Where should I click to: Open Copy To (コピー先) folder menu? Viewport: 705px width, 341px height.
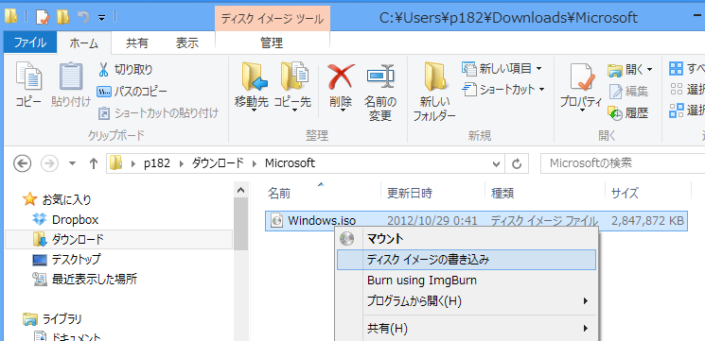coord(292,87)
